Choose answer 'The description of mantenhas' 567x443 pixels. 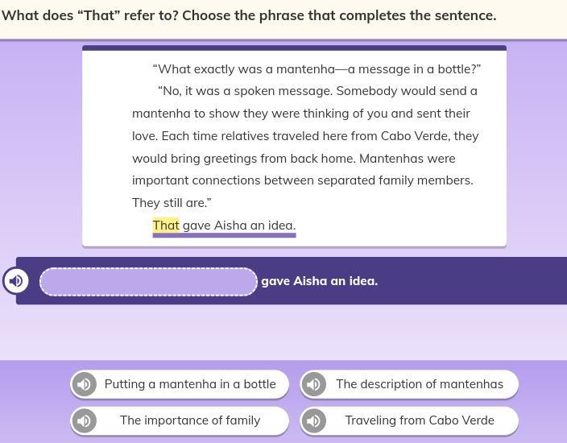coord(409,384)
